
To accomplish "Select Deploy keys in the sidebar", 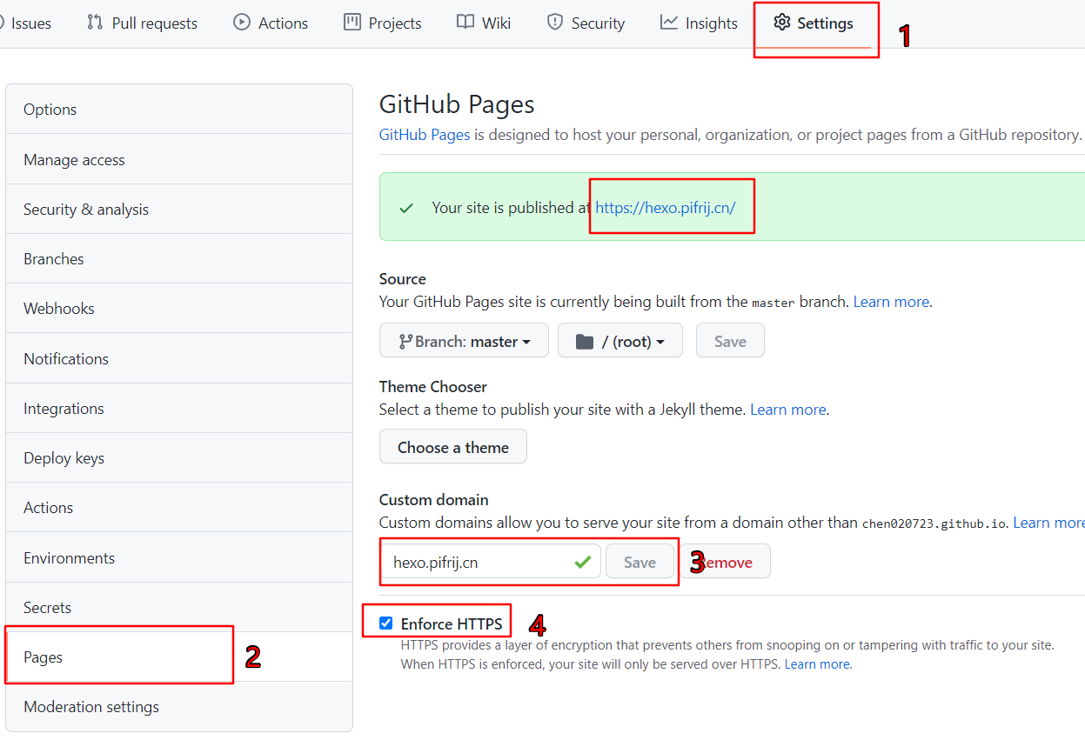I will pos(179,457).
